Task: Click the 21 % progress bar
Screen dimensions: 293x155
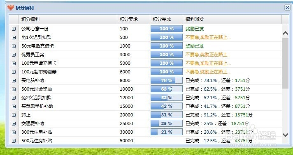Action: [x=167, y=132]
